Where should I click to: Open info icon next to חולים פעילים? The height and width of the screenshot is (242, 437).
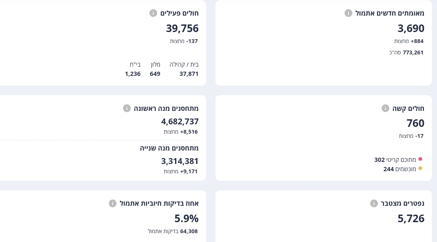click(x=153, y=13)
